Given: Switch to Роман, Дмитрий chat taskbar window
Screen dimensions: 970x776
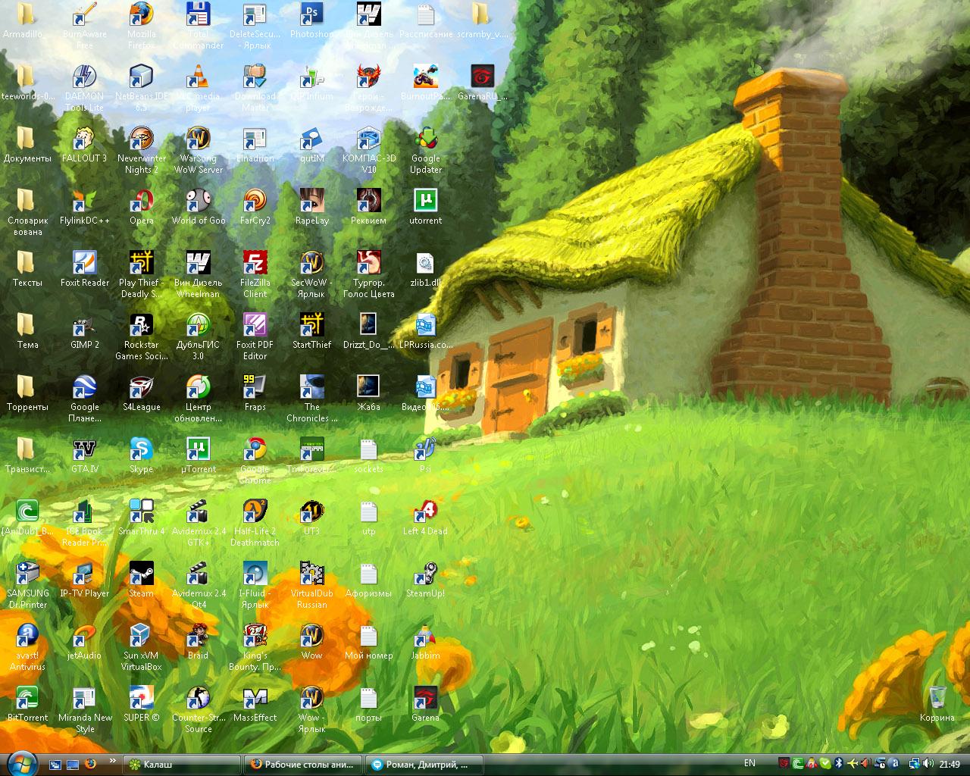Looking at the screenshot, I should point(424,765).
